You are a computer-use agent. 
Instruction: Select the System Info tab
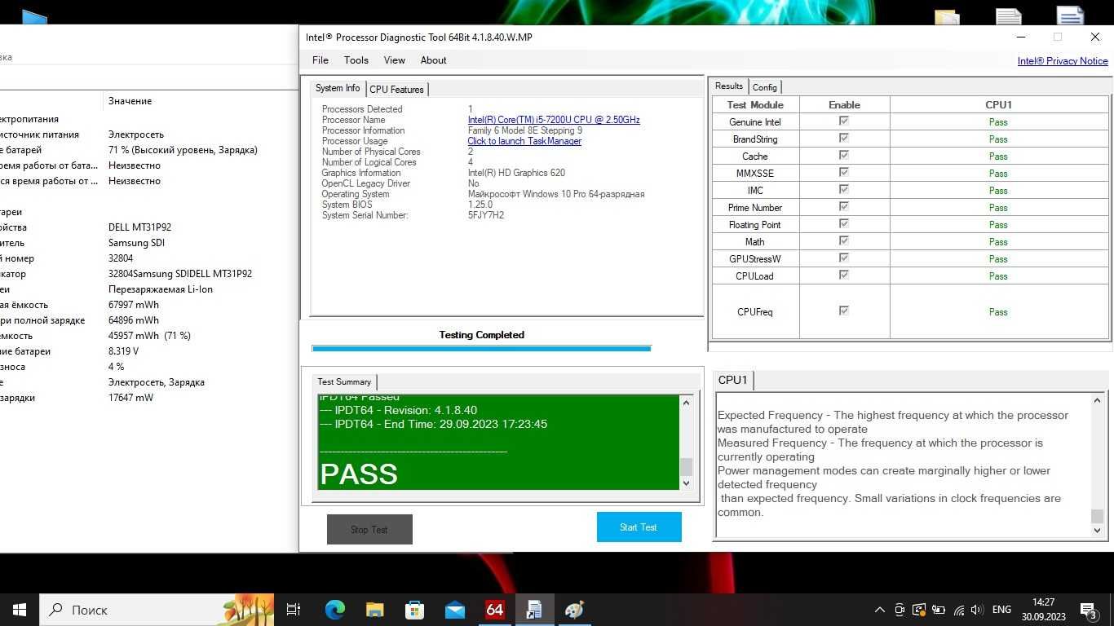tap(338, 88)
